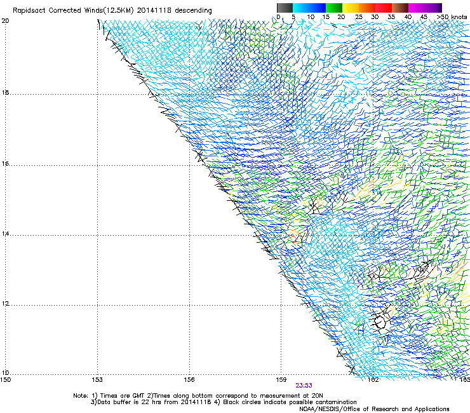Click the '>50 knots' legend label

click(x=452, y=17)
